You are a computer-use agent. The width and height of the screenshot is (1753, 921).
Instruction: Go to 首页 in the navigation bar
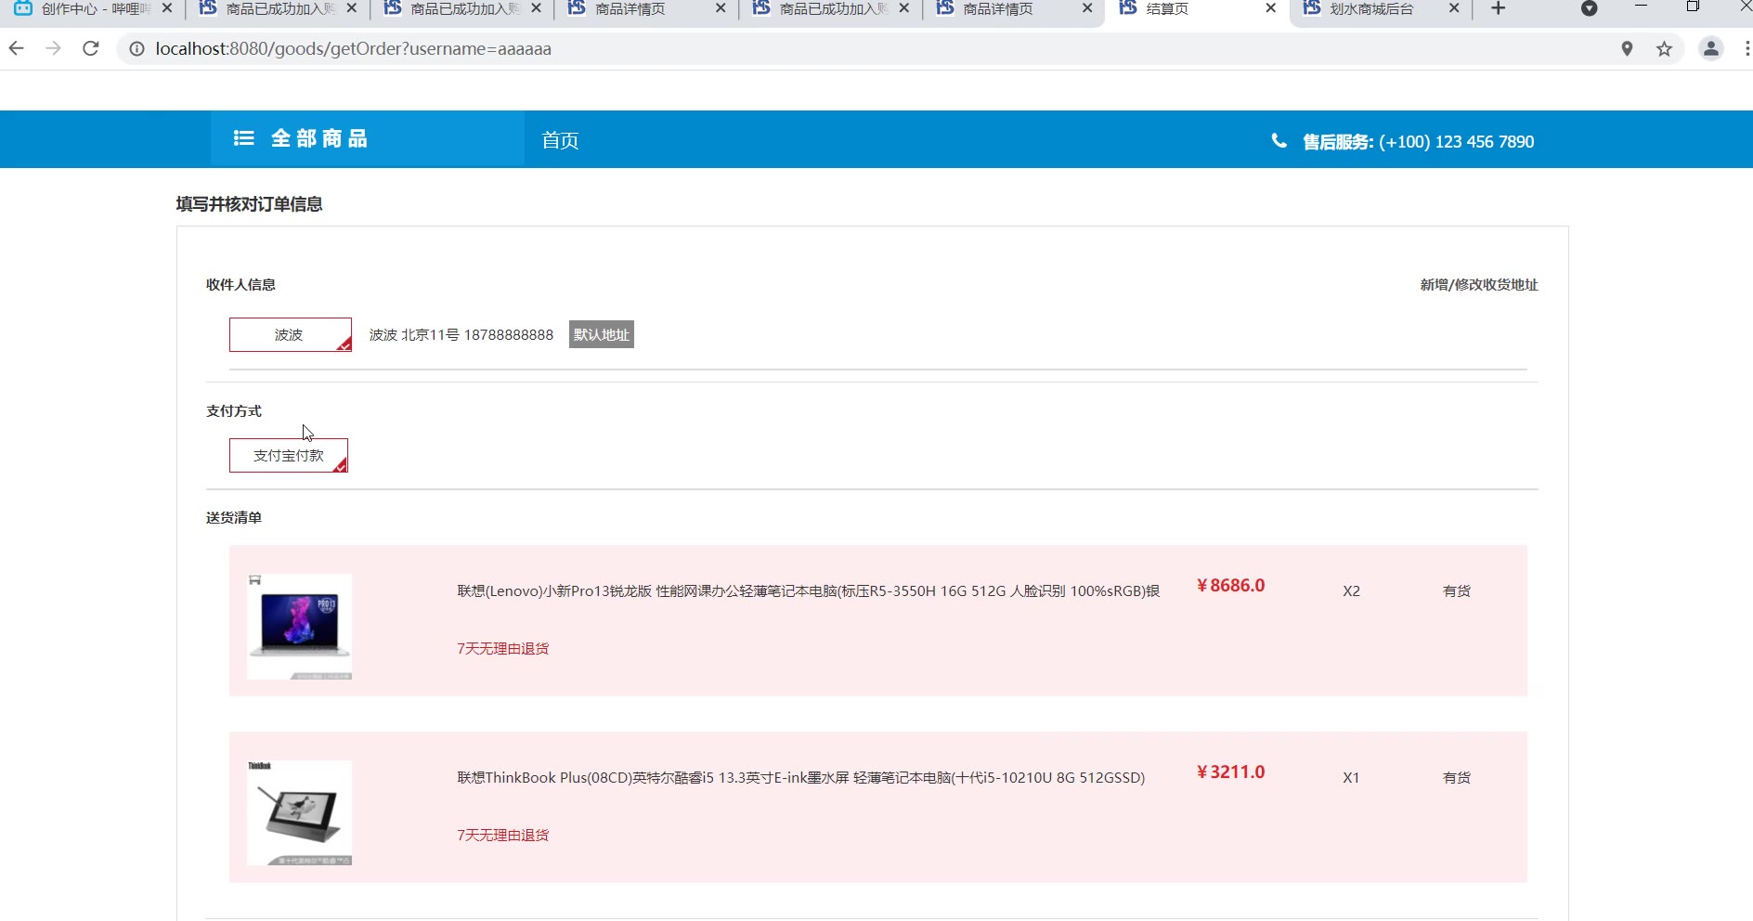click(560, 140)
